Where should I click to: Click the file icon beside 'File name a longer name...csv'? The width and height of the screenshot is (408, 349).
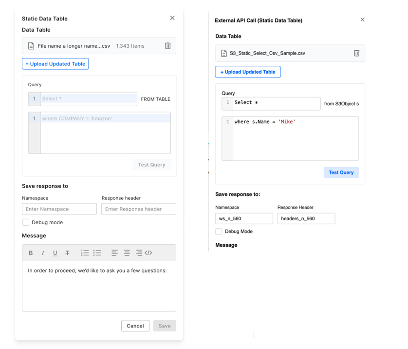click(31, 46)
